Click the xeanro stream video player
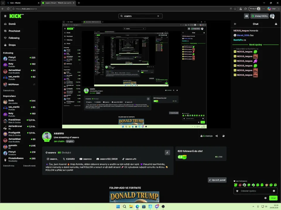The width and height of the screenshot is (281, 210). (x=134, y=74)
